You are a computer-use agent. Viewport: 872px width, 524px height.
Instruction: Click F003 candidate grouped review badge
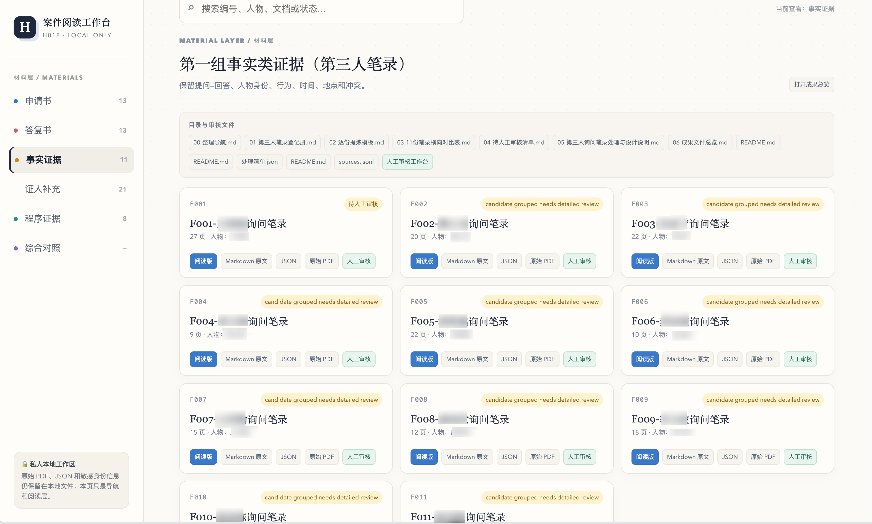point(762,204)
